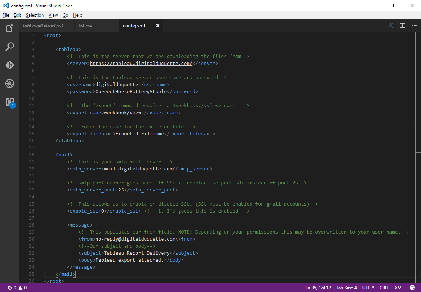Viewport: 421px width, 292px height.
Task: Click the opening <mail> tag
Action: click(x=64, y=155)
